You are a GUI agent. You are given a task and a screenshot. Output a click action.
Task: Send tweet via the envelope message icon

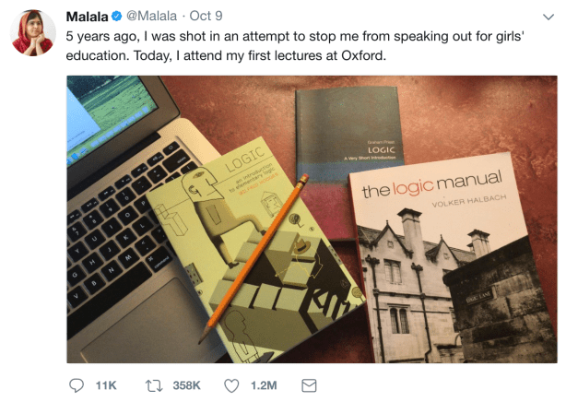pos(310,384)
